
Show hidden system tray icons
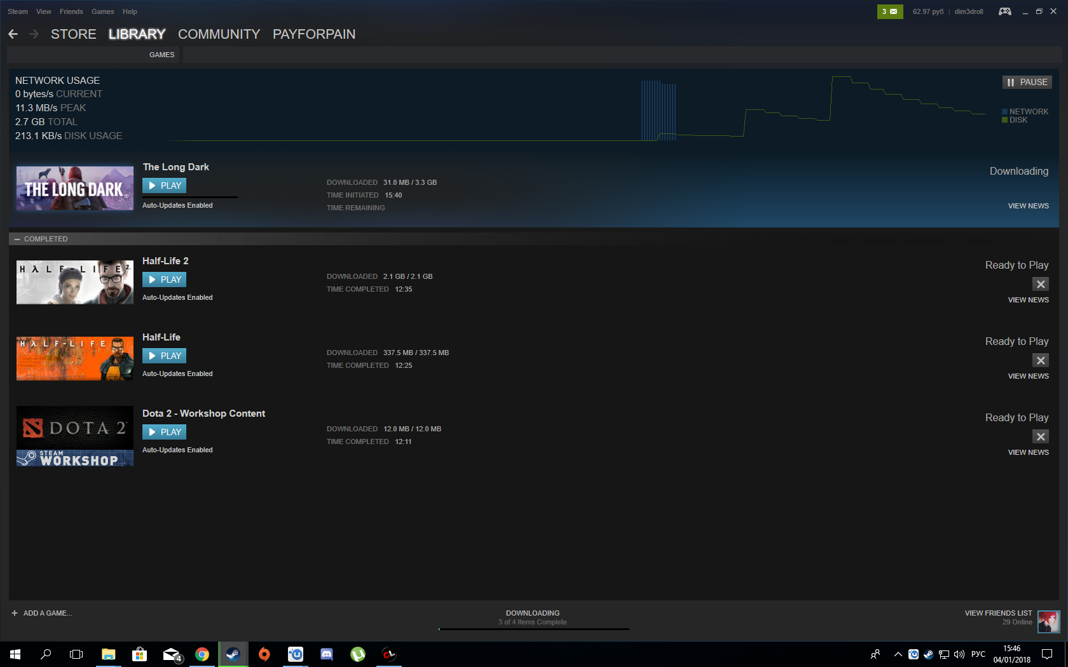[x=898, y=654]
